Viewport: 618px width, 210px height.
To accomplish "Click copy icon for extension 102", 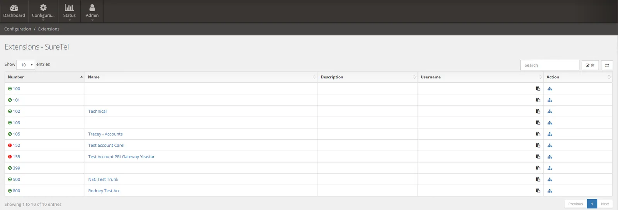I will [538, 111].
